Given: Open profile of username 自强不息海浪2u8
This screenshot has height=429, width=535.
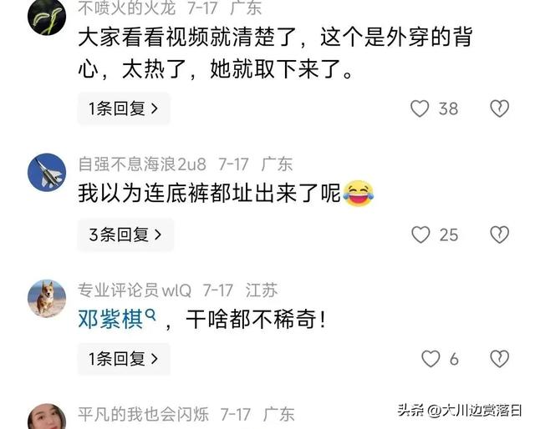Looking at the screenshot, I should click(142, 164).
